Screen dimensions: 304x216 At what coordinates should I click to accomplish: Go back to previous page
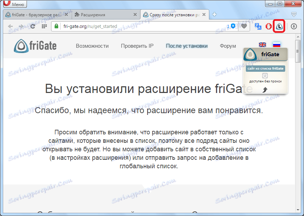click(x=10, y=26)
